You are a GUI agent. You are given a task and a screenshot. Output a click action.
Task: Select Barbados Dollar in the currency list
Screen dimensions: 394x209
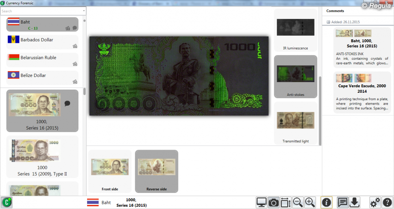click(x=42, y=42)
